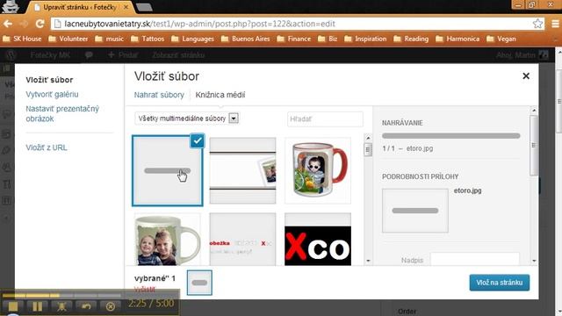The image size is (562, 316).
Task: Reload the page with the refresh icon
Action: (x=40, y=24)
